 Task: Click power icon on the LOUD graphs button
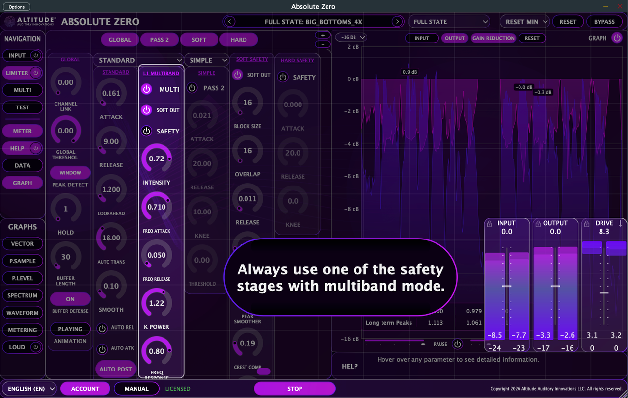[x=35, y=347]
